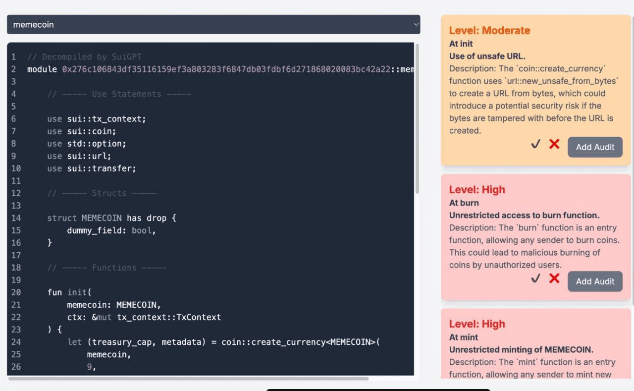Click the "use sui::tx_context;" line
Image resolution: width=634 pixels, height=391 pixels.
97,119
